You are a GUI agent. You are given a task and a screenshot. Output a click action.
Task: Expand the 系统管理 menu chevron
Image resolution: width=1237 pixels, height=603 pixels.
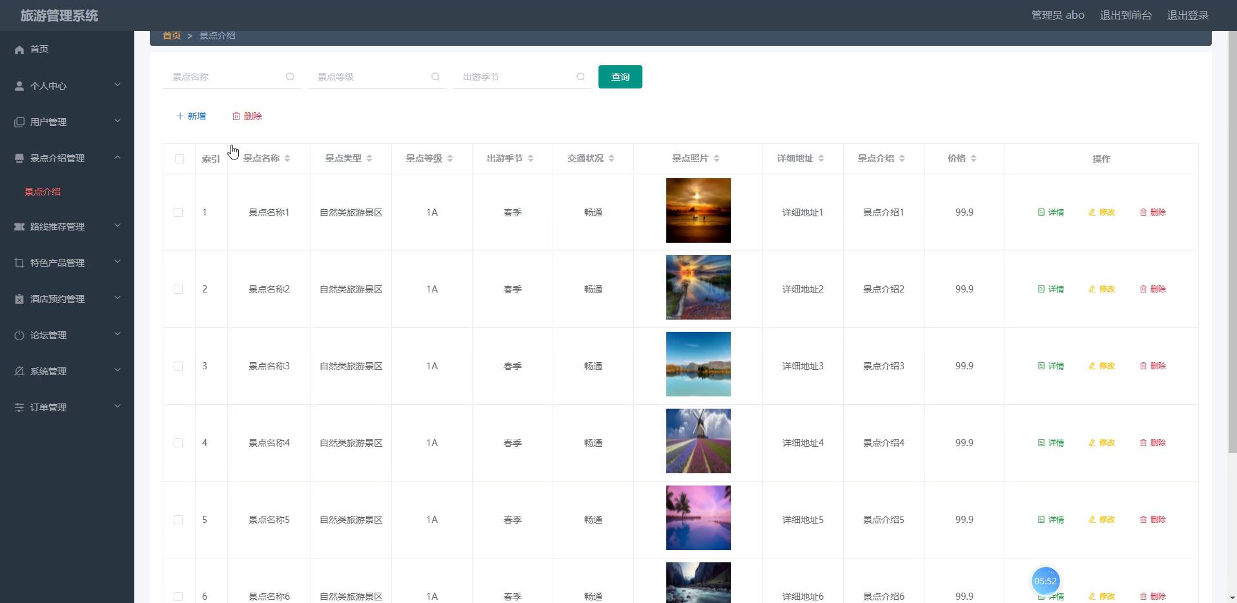click(x=118, y=370)
